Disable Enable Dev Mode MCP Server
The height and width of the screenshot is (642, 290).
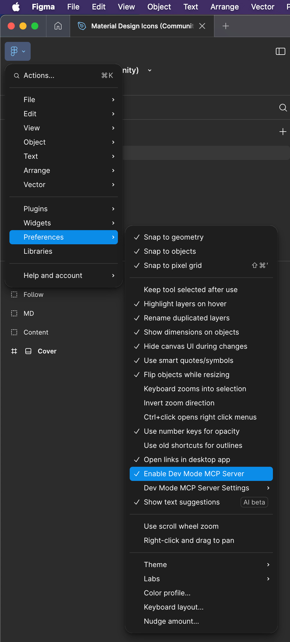coord(201,474)
